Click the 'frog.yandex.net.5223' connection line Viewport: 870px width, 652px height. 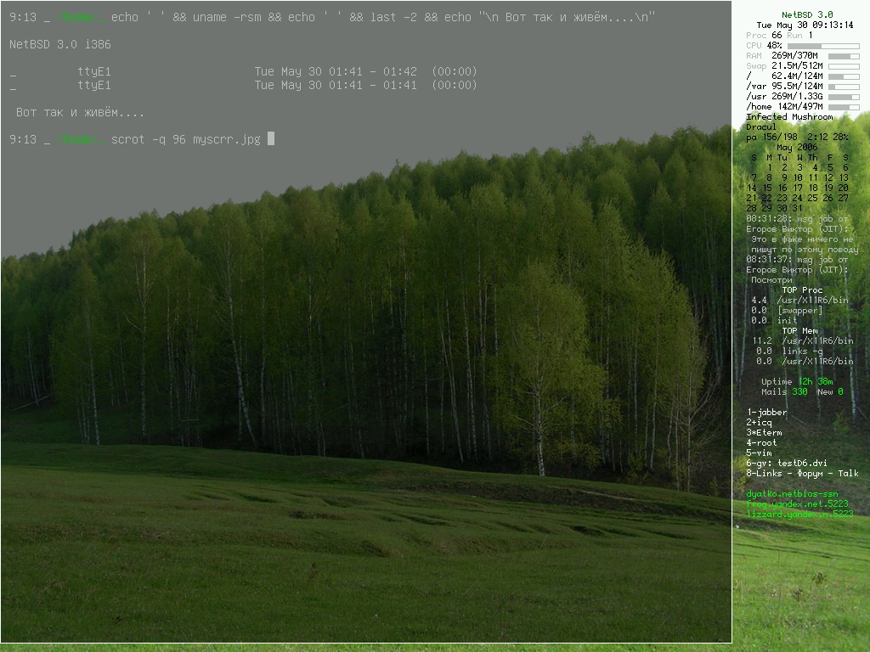pyautogui.click(x=797, y=503)
